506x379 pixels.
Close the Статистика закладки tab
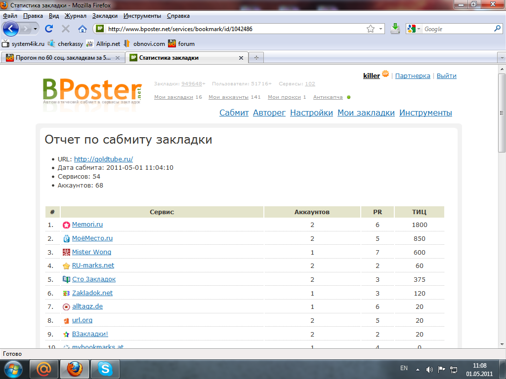[241, 58]
